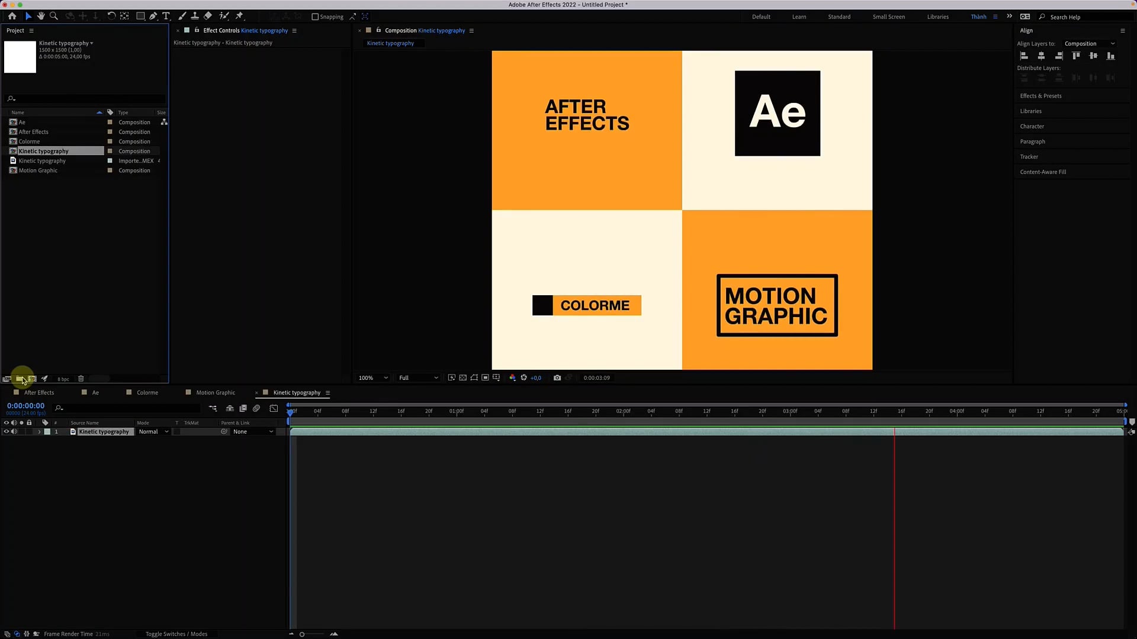
Task: Toggle Frame Blending in timeline
Action: point(243,408)
